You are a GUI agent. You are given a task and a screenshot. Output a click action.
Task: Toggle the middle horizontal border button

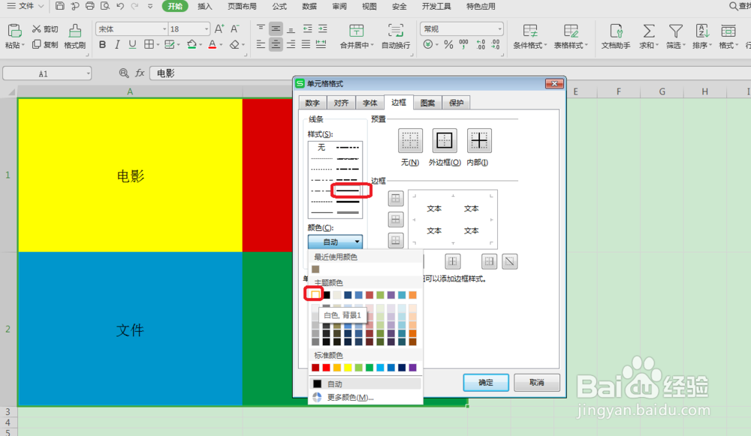396,219
